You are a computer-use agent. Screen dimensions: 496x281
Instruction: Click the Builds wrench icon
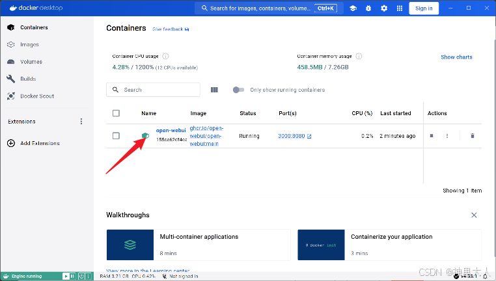pyautogui.click(x=11, y=79)
